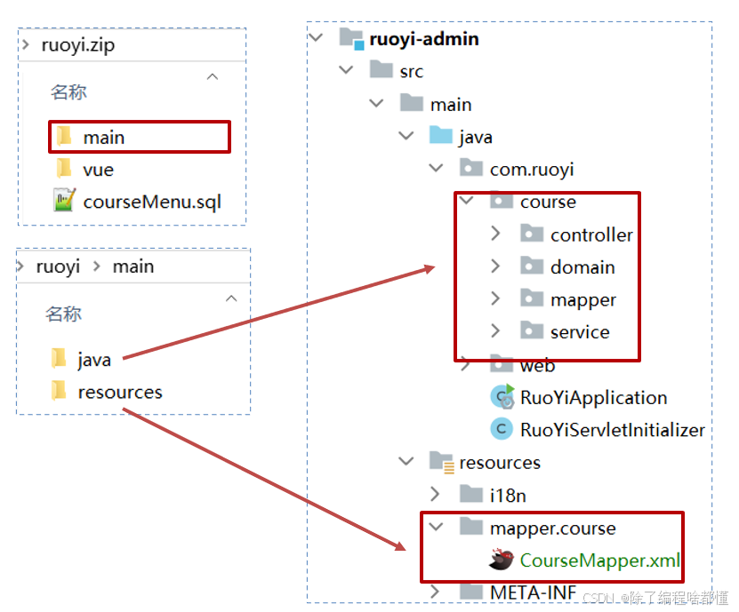
Task: Click the resources root folder icon in tree
Action: [442, 462]
